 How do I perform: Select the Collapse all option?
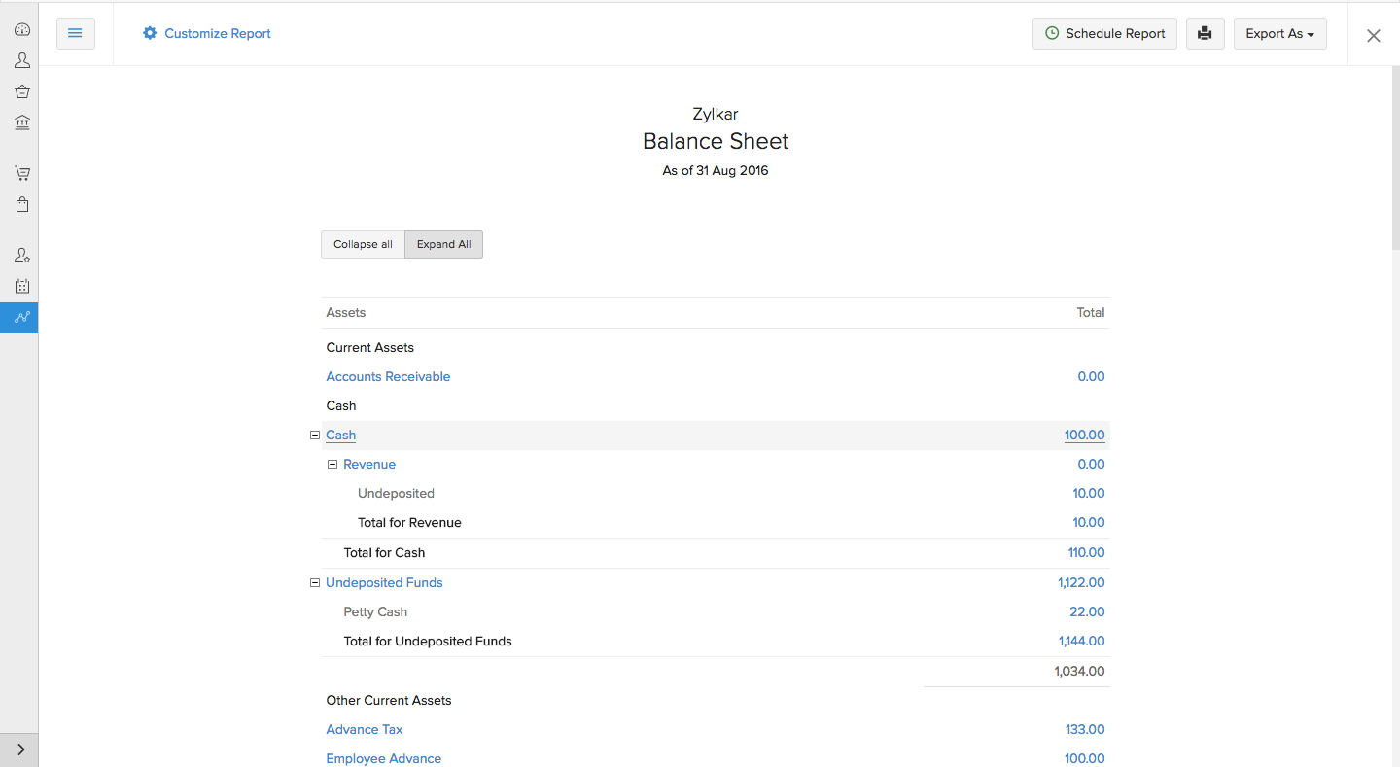pos(363,245)
